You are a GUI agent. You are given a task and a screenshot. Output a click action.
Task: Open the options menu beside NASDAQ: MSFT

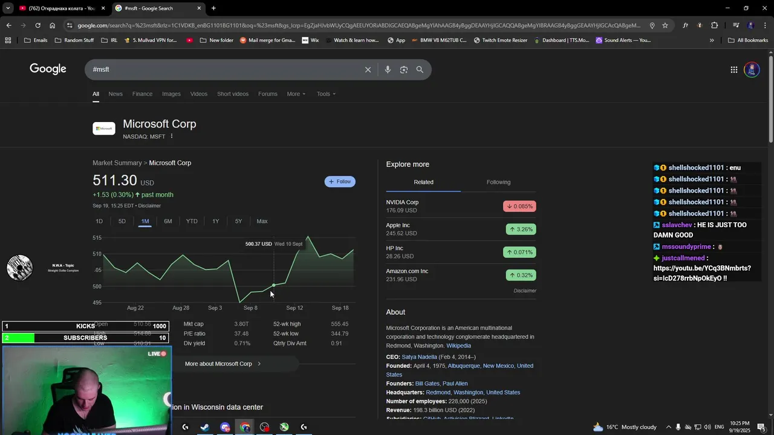point(172,137)
